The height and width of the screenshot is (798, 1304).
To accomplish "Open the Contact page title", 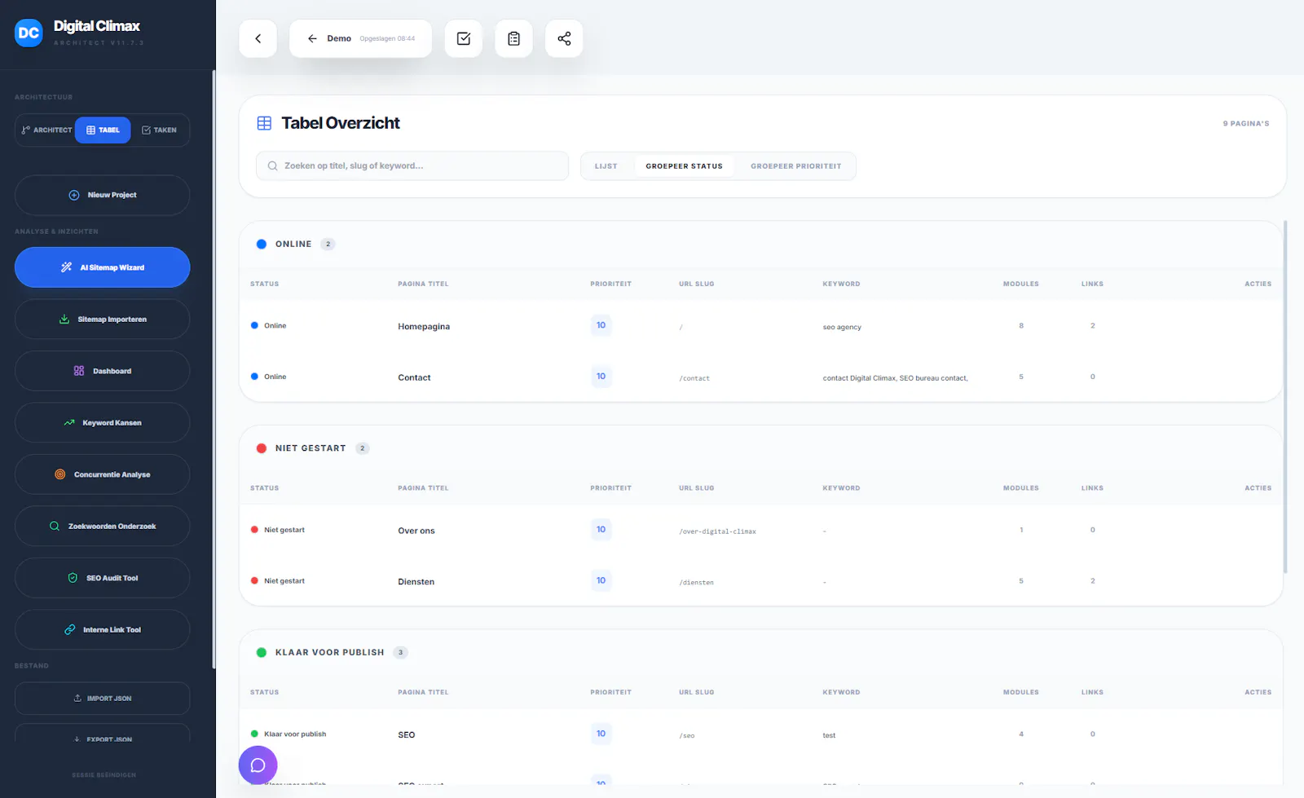I will click(414, 378).
